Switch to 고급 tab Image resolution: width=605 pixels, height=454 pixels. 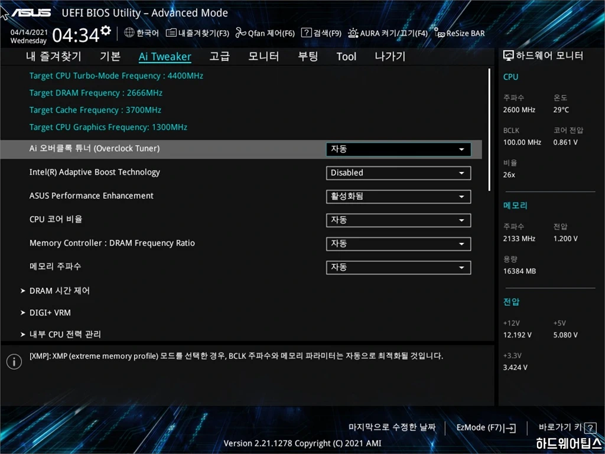[219, 56]
